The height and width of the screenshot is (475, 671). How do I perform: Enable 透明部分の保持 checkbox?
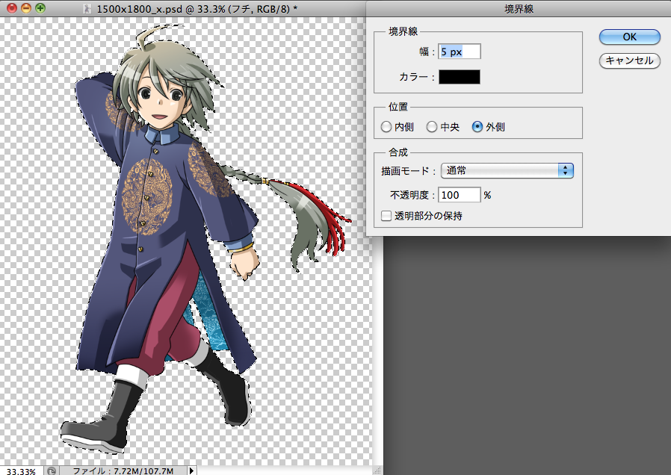coord(386,216)
